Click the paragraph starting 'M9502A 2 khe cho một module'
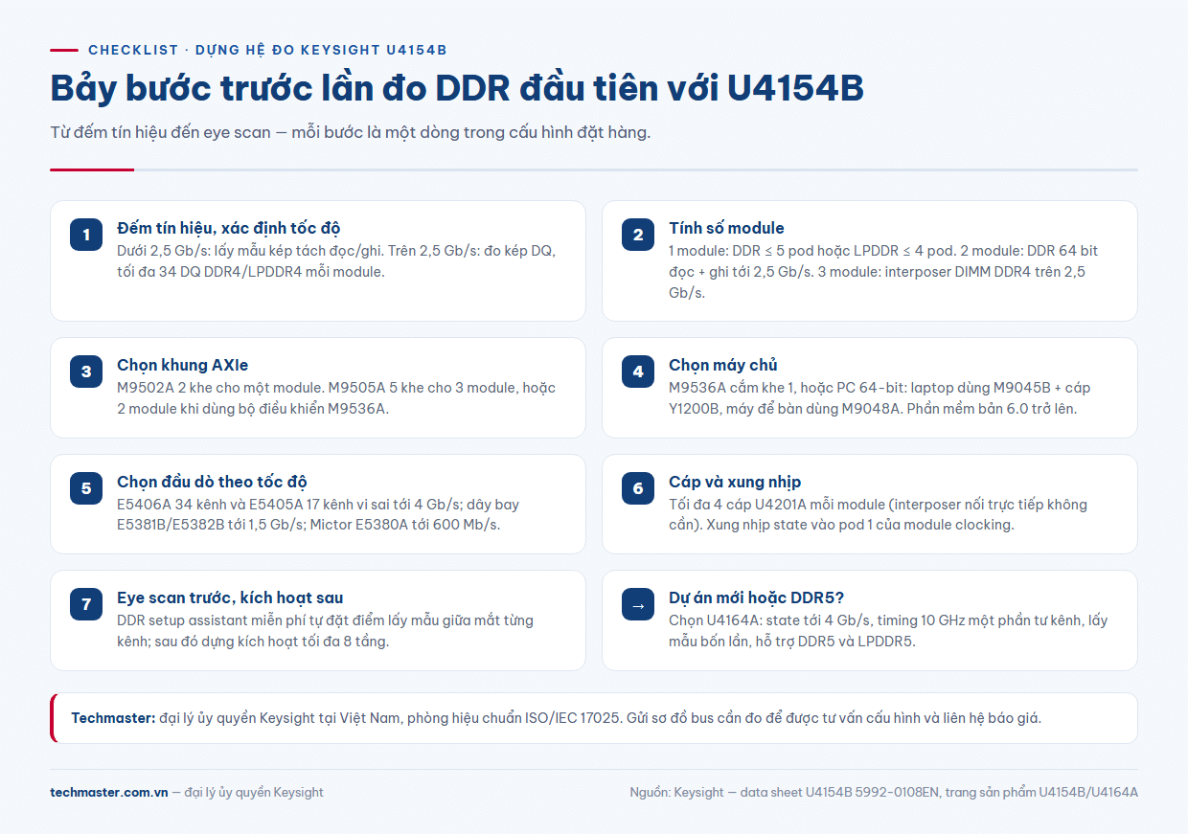This screenshot has width=1188, height=834. (x=337, y=398)
